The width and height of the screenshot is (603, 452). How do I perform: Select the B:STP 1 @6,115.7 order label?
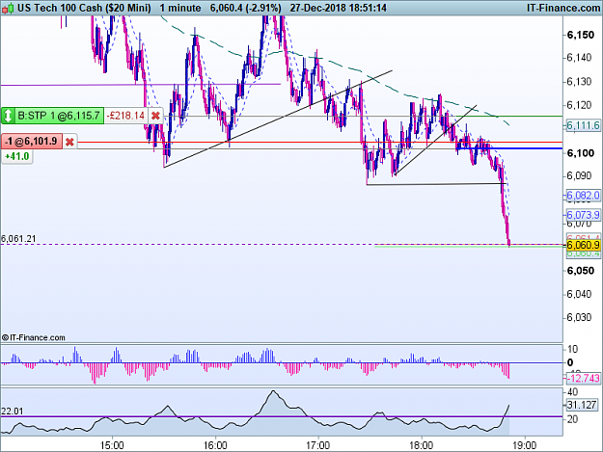tap(59, 116)
